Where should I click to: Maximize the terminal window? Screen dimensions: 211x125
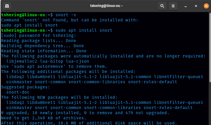point(196,6)
